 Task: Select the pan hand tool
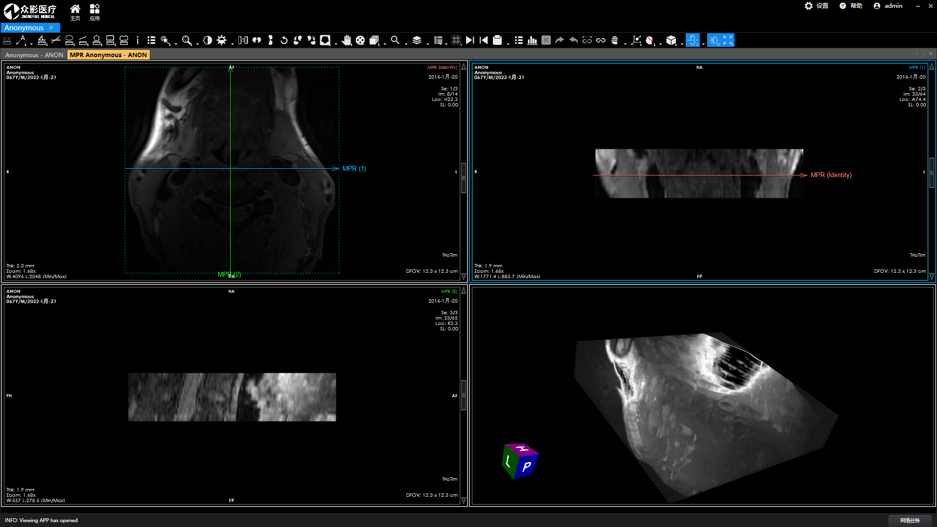pyautogui.click(x=346, y=41)
